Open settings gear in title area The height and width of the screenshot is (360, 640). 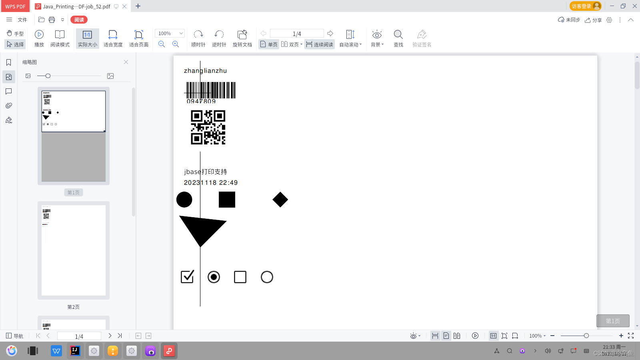click(x=609, y=20)
